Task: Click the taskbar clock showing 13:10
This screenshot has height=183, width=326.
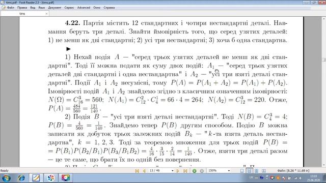Action: [x=314, y=178]
